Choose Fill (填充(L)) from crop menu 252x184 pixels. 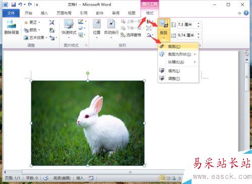pyautogui.click(x=178, y=71)
